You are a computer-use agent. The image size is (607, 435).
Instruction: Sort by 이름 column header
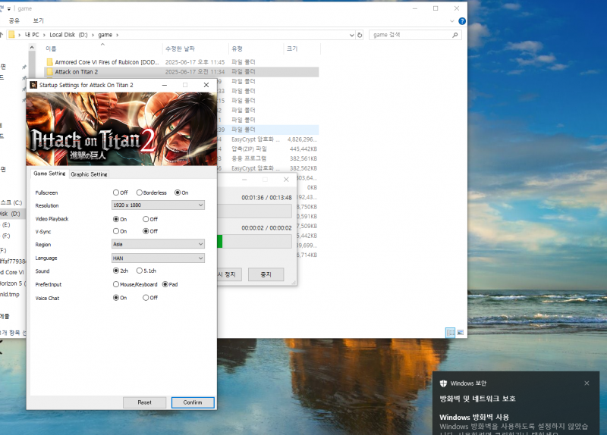click(51, 49)
